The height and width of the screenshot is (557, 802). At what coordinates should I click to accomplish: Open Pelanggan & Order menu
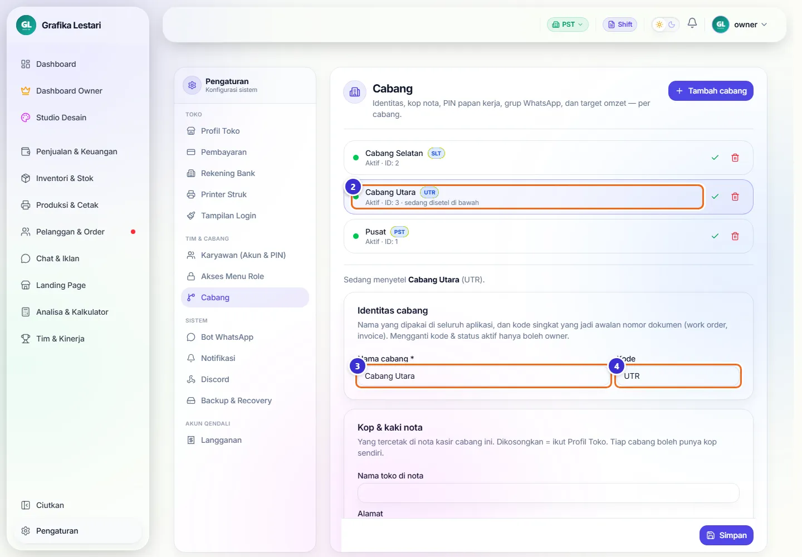(78, 232)
